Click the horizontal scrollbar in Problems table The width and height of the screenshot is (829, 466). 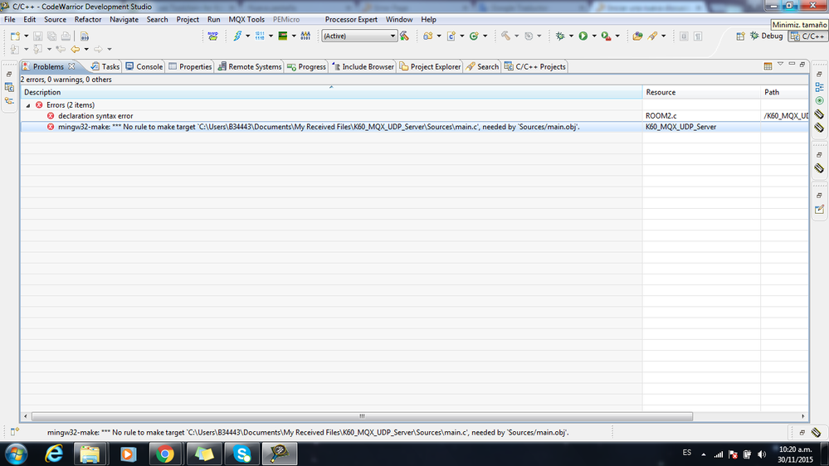[362, 416]
